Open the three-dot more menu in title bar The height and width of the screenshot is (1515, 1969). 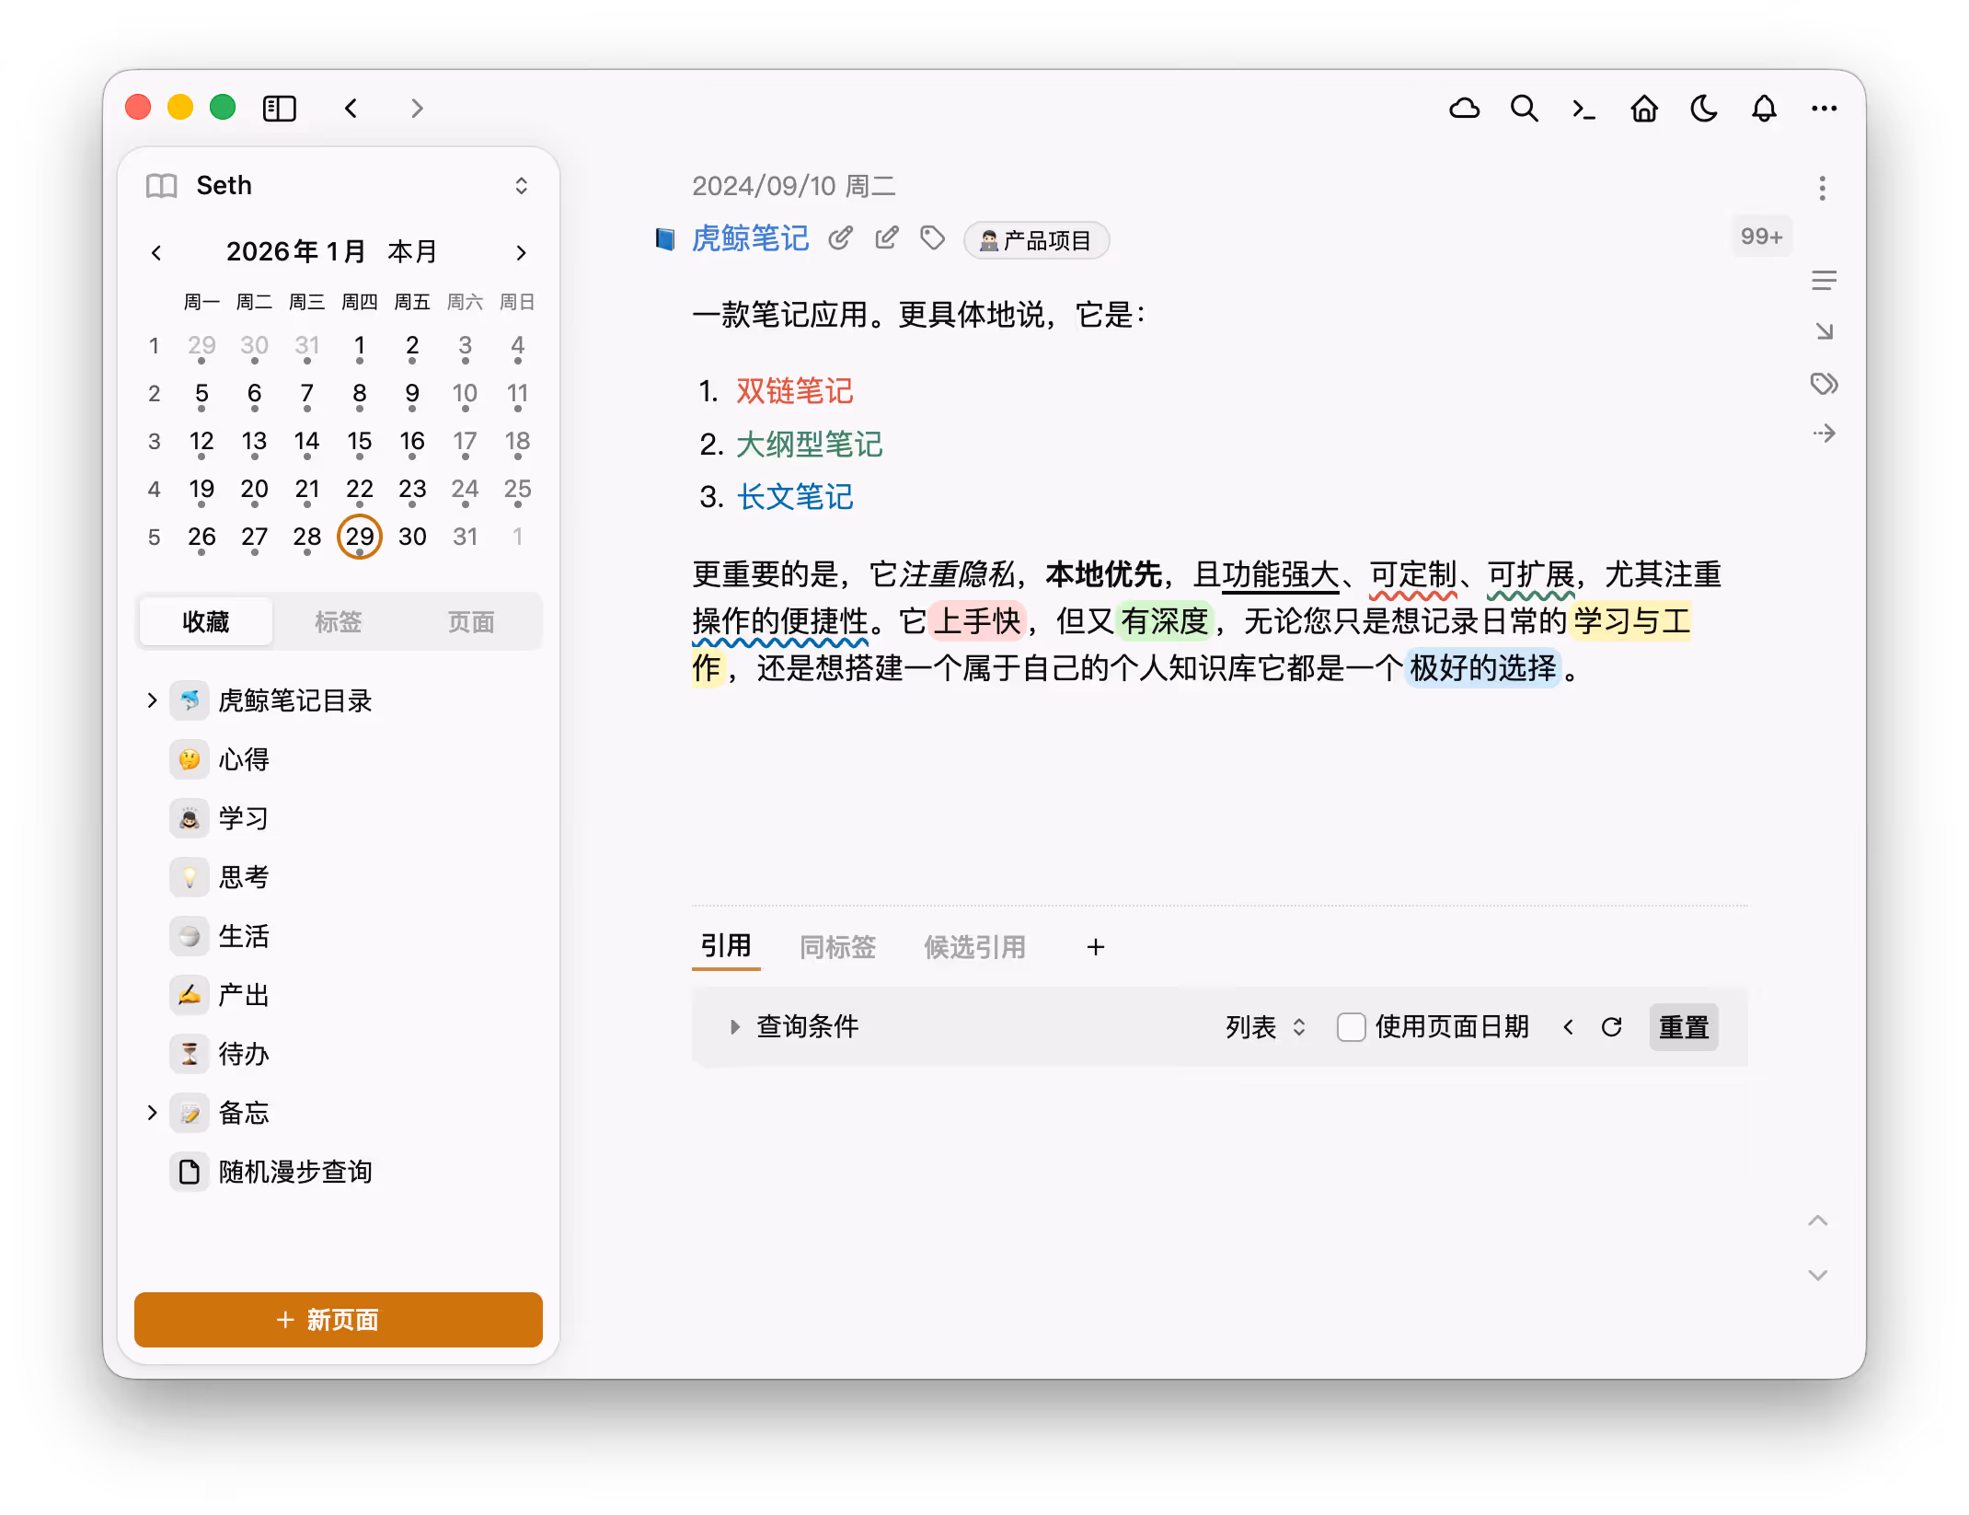tap(1824, 109)
